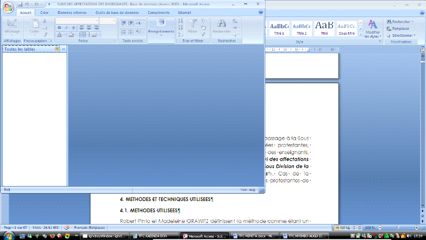This screenshot has width=426, height=240.
Task: Click the Access select pointer icon
Action: tap(236, 35)
